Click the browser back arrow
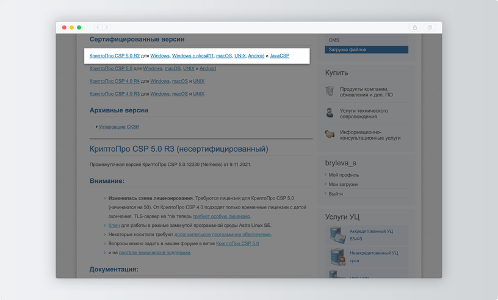The height and width of the screenshot is (300, 498). point(98,27)
